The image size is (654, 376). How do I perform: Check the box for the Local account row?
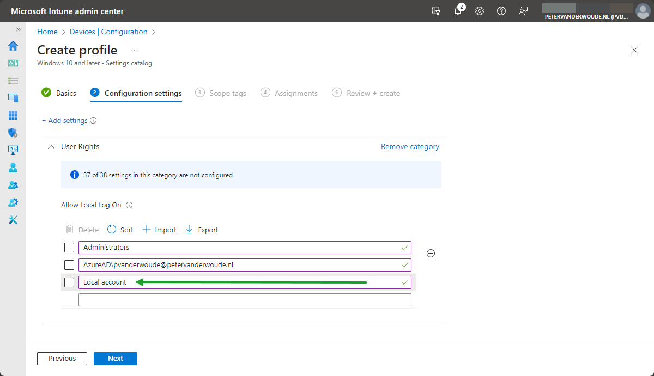[x=69, y=282]
